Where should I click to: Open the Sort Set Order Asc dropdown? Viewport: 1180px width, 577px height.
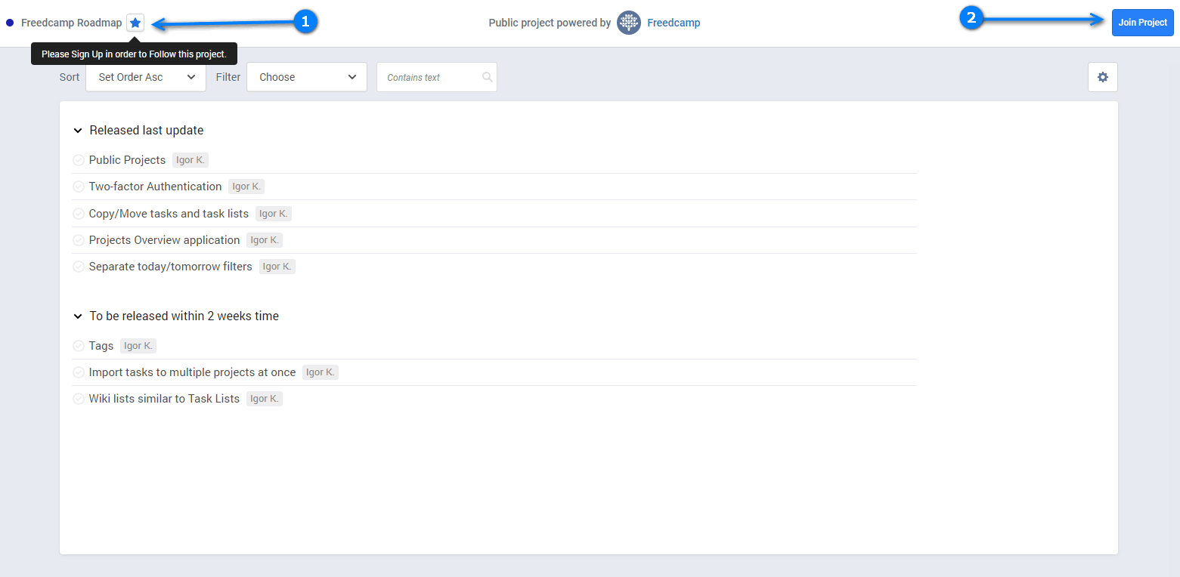(x=146, y=77)
